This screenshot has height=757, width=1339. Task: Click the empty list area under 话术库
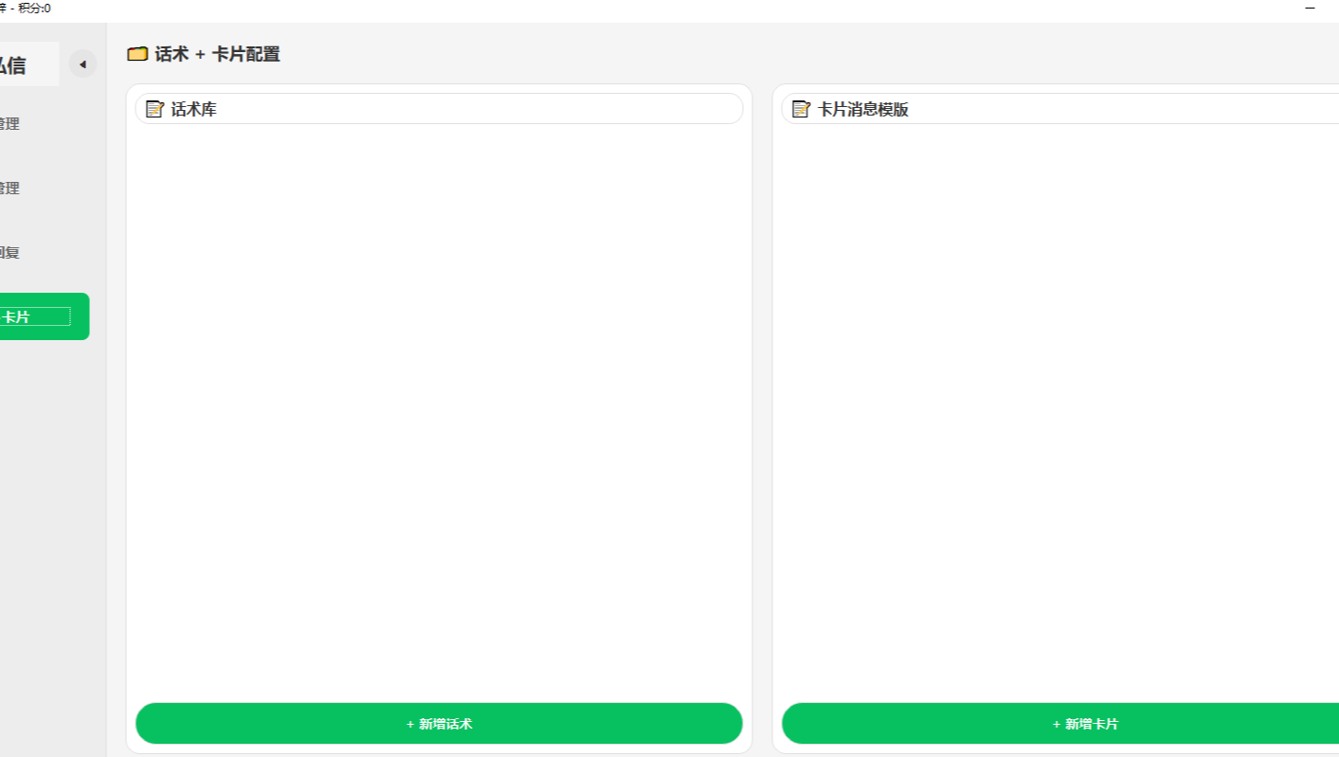click(x=439, y=413)
